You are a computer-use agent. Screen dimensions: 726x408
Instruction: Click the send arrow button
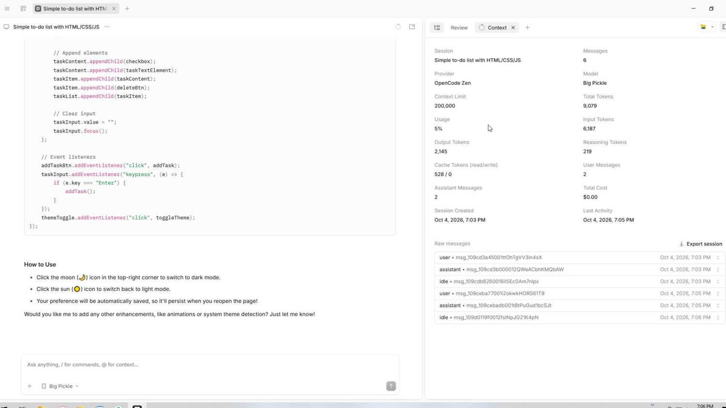click(x=391, y=386)
